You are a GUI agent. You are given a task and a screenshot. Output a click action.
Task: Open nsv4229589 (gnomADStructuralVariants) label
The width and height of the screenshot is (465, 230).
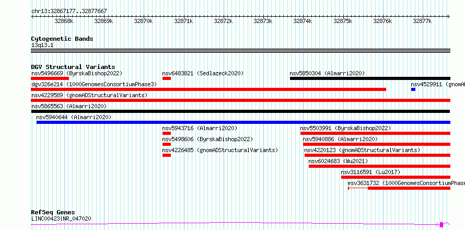89,95
